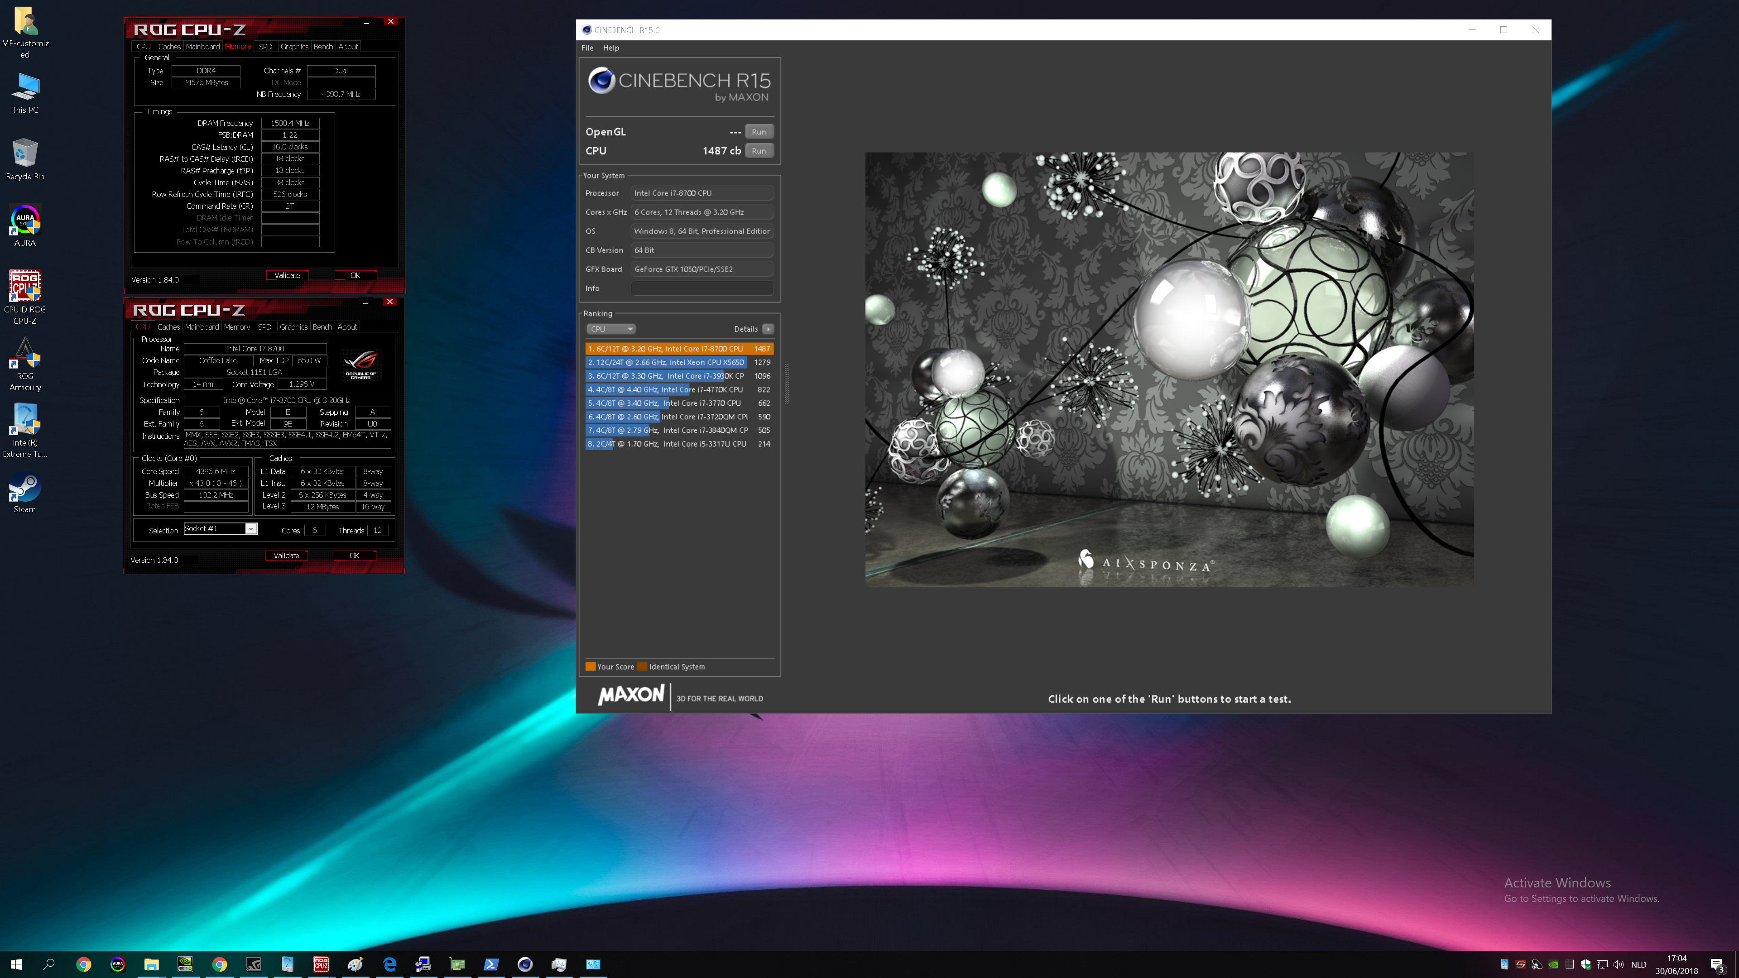The height and width of the screenshot is (978, 1739).
Task: Switch upper CPU-Z window to Caches tab
Action: click(169, 47)
